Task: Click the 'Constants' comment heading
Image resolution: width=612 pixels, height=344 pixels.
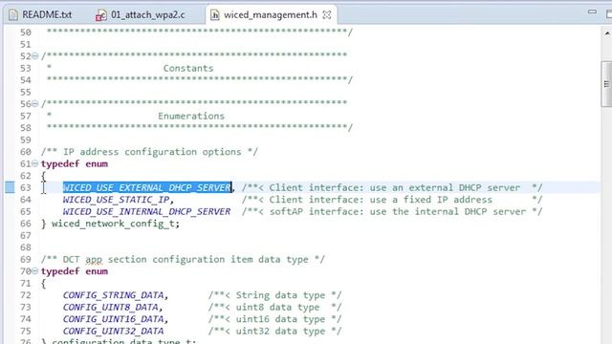Action: (188, 68)
